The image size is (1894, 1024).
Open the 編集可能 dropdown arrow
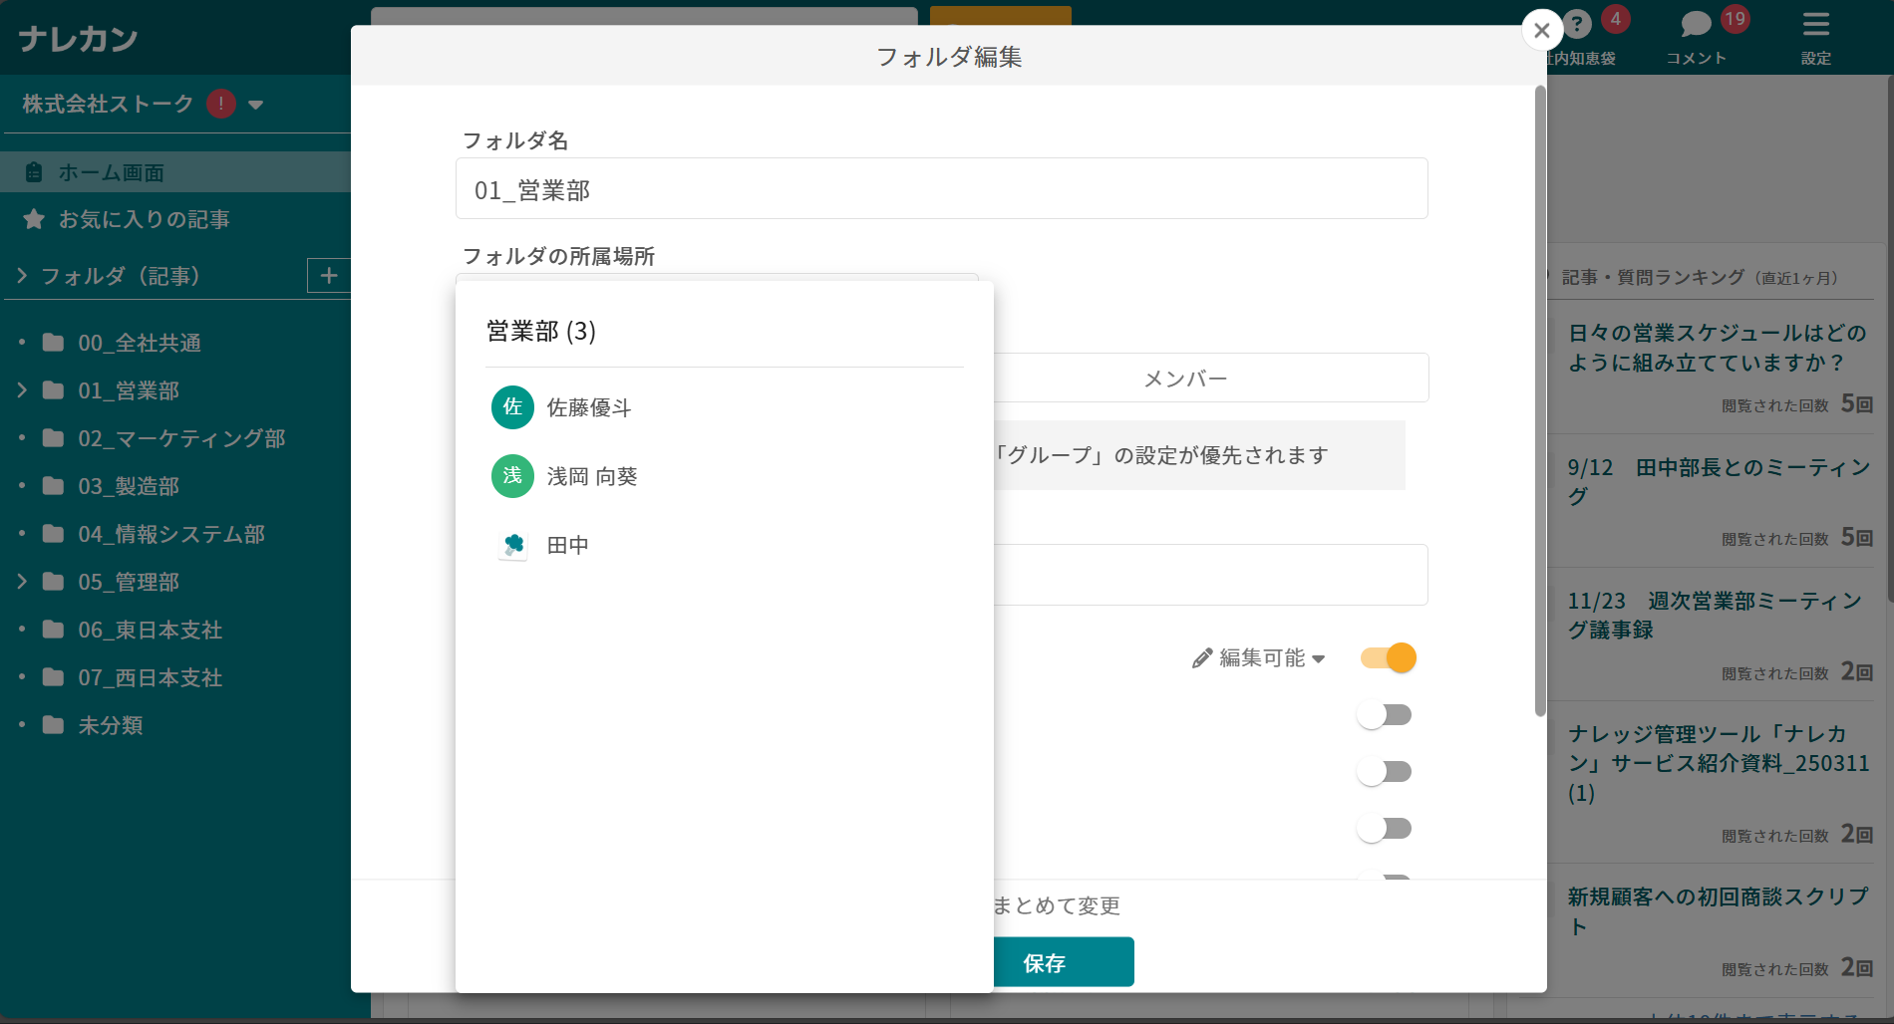click(1321, 658)
